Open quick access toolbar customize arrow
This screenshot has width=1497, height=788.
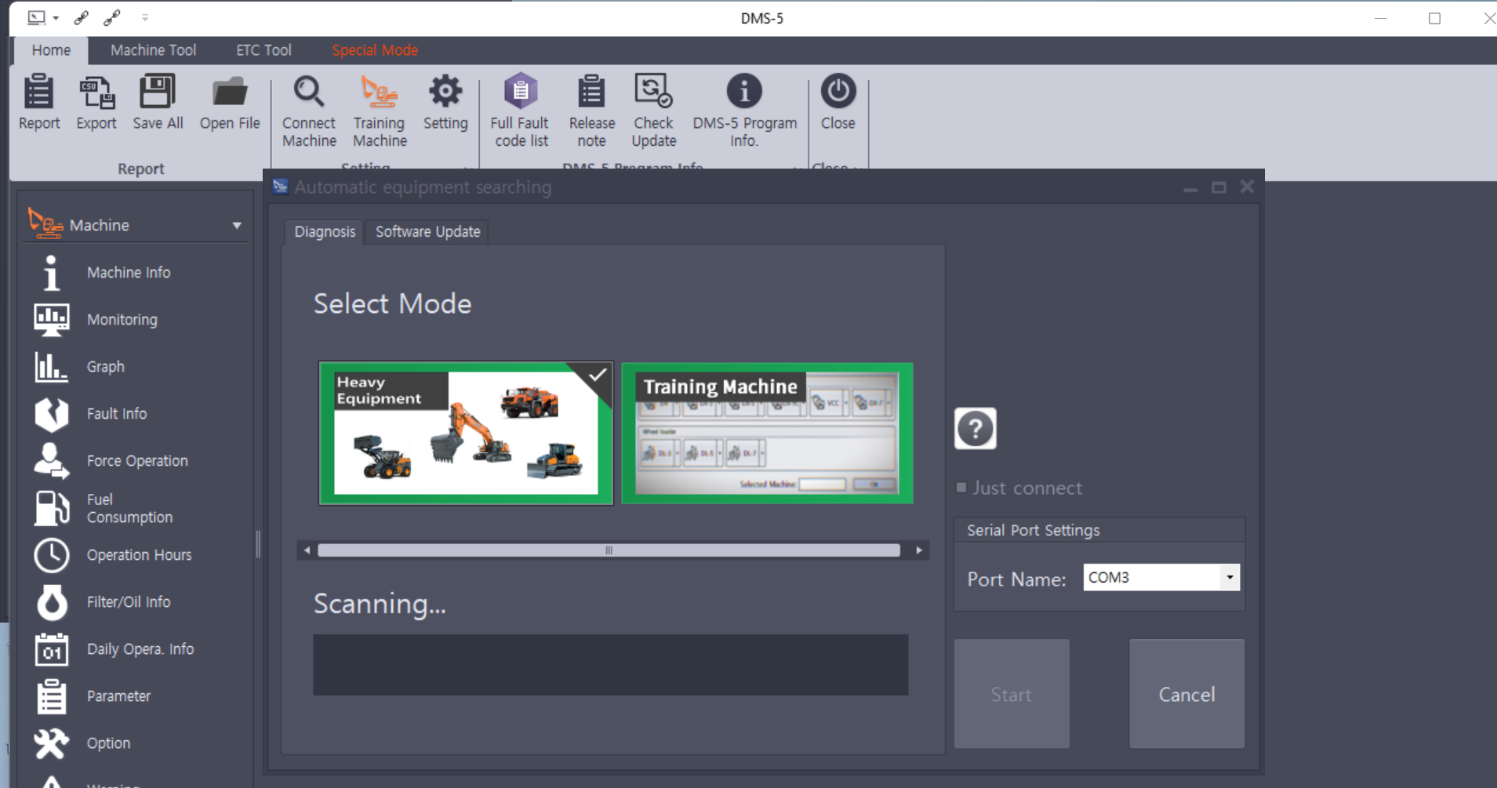(145, 17)
